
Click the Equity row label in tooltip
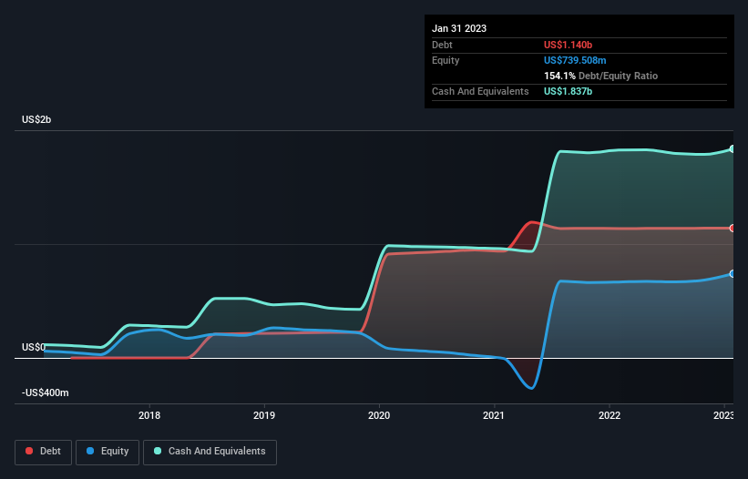click(x=446, y=60)
